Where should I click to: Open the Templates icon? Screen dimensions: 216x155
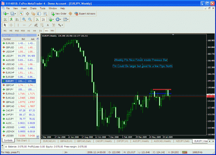[x=65, y=20]
